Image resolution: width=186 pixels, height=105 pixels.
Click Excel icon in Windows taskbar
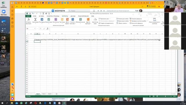pyautogui.click(x=64, y=103)
